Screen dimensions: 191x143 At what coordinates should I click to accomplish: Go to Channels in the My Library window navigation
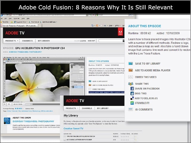[x=87, y=108]
